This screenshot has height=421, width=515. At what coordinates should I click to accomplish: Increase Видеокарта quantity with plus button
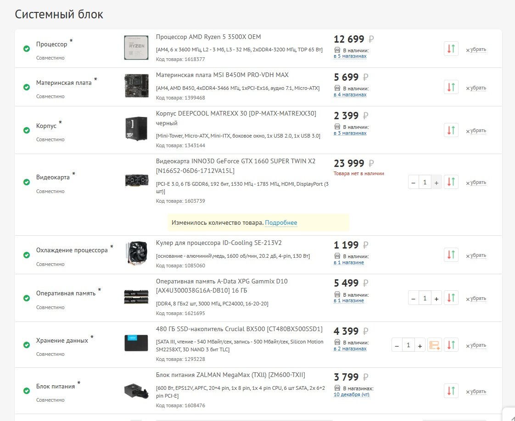point(436,182)
